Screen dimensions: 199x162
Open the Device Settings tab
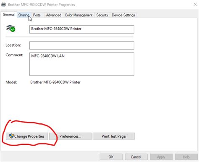[x=123, y=15]
